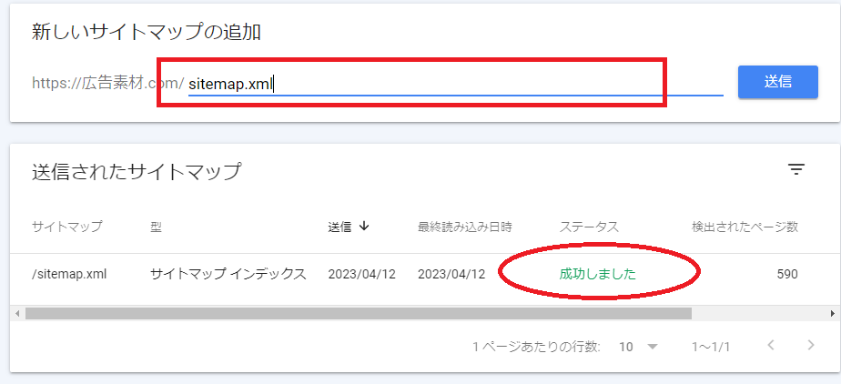Go to the next page chevron

(811, 346)
